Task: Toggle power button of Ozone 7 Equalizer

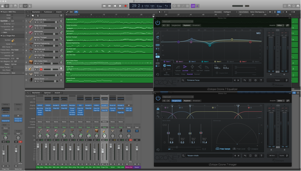Action: [x=158, y=23]
